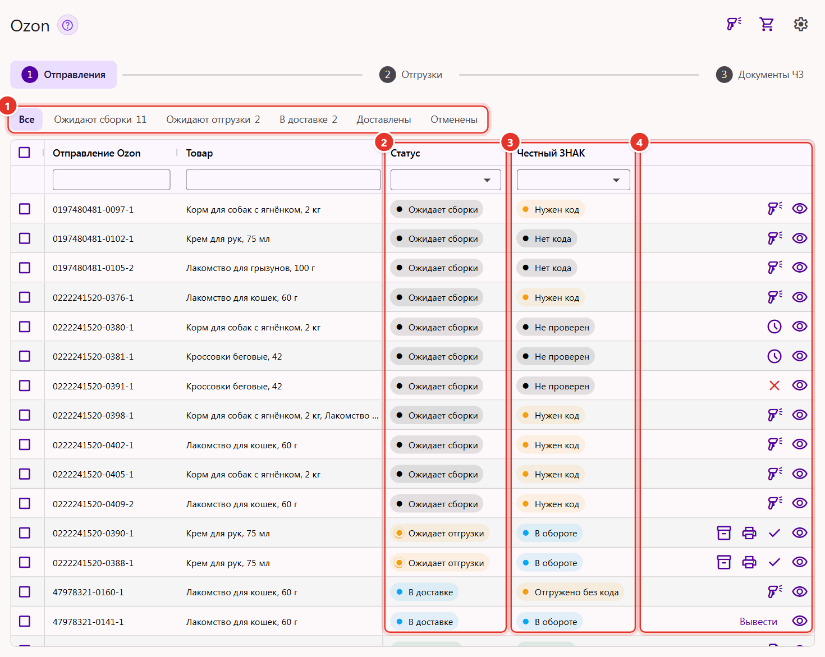Click the checkmark icon for shipment 0222241520-0388-1

click(x=774, y=562)
